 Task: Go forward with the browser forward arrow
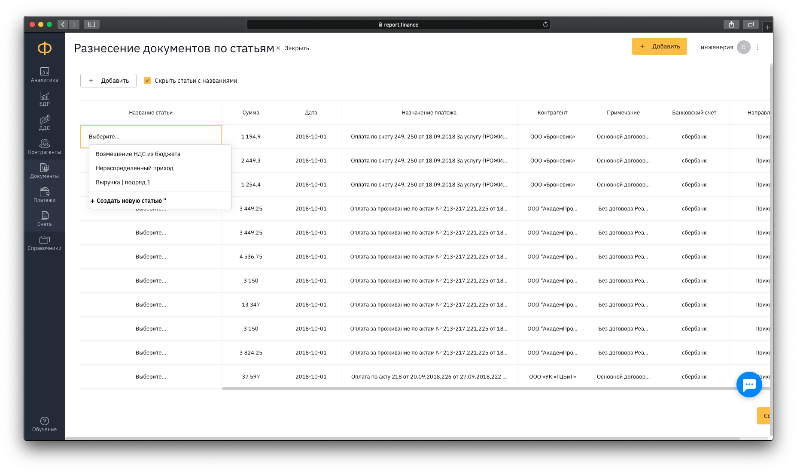[74, 24]
